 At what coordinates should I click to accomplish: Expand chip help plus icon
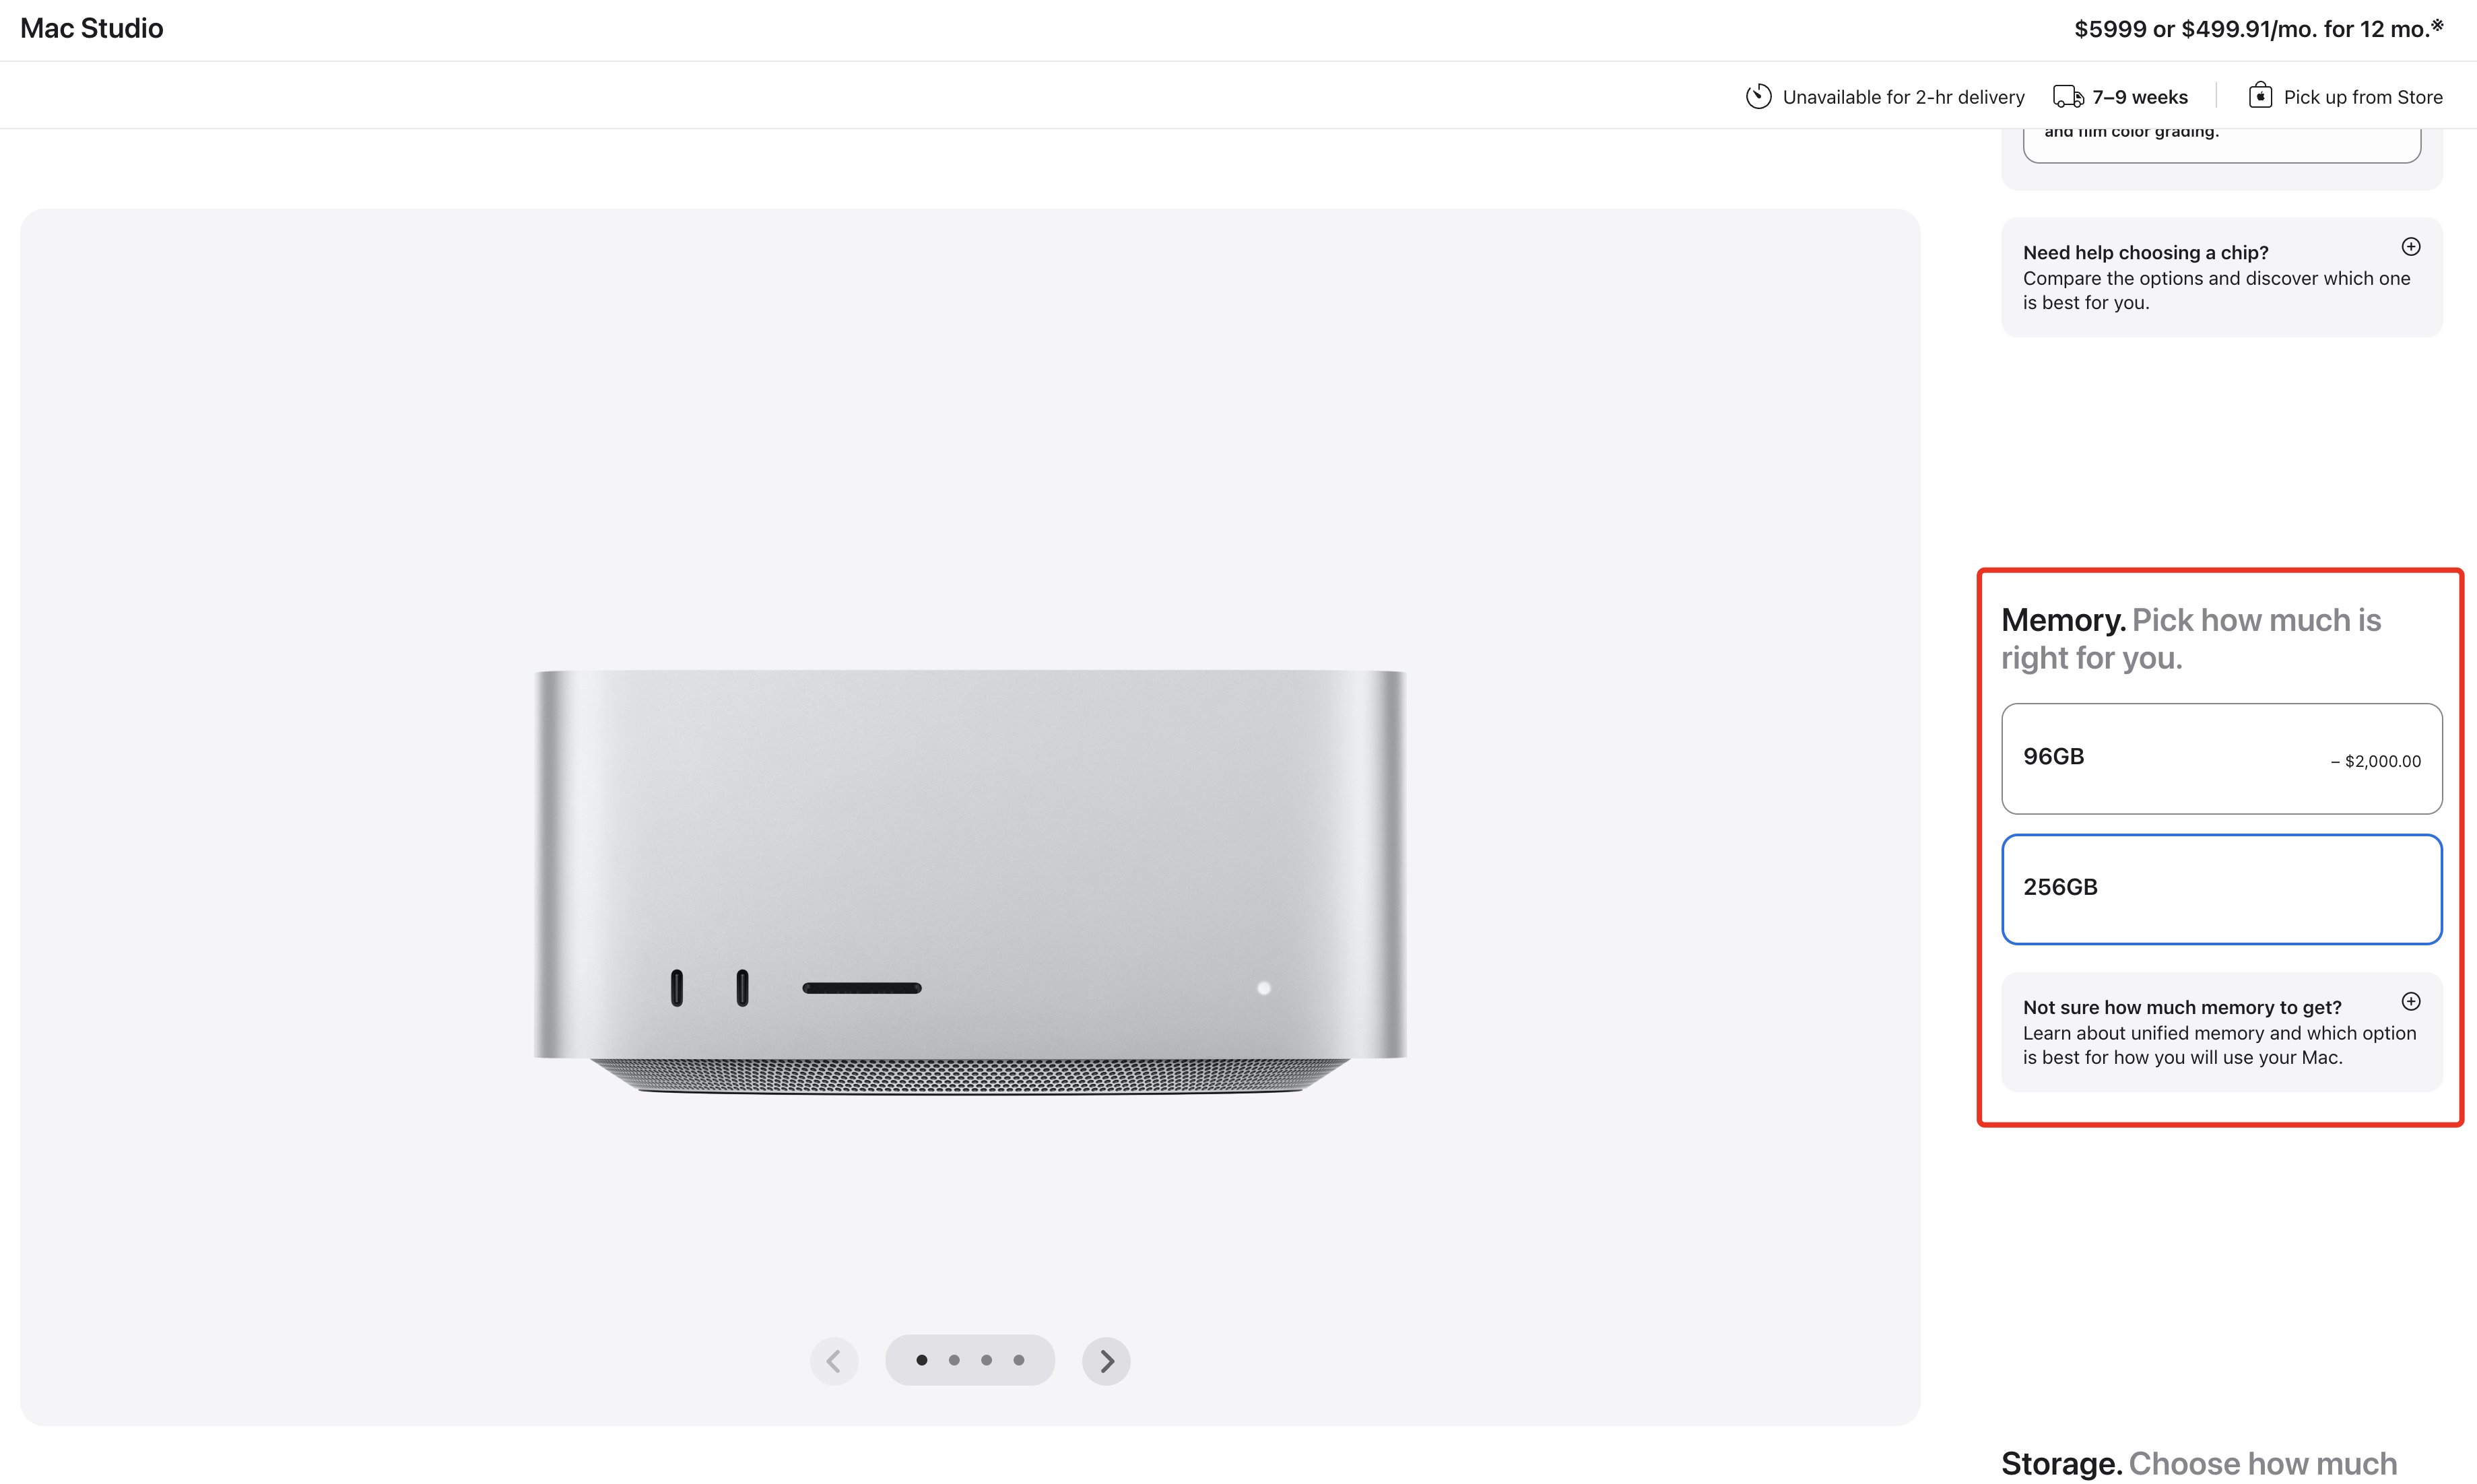(x=2411, y=247)
